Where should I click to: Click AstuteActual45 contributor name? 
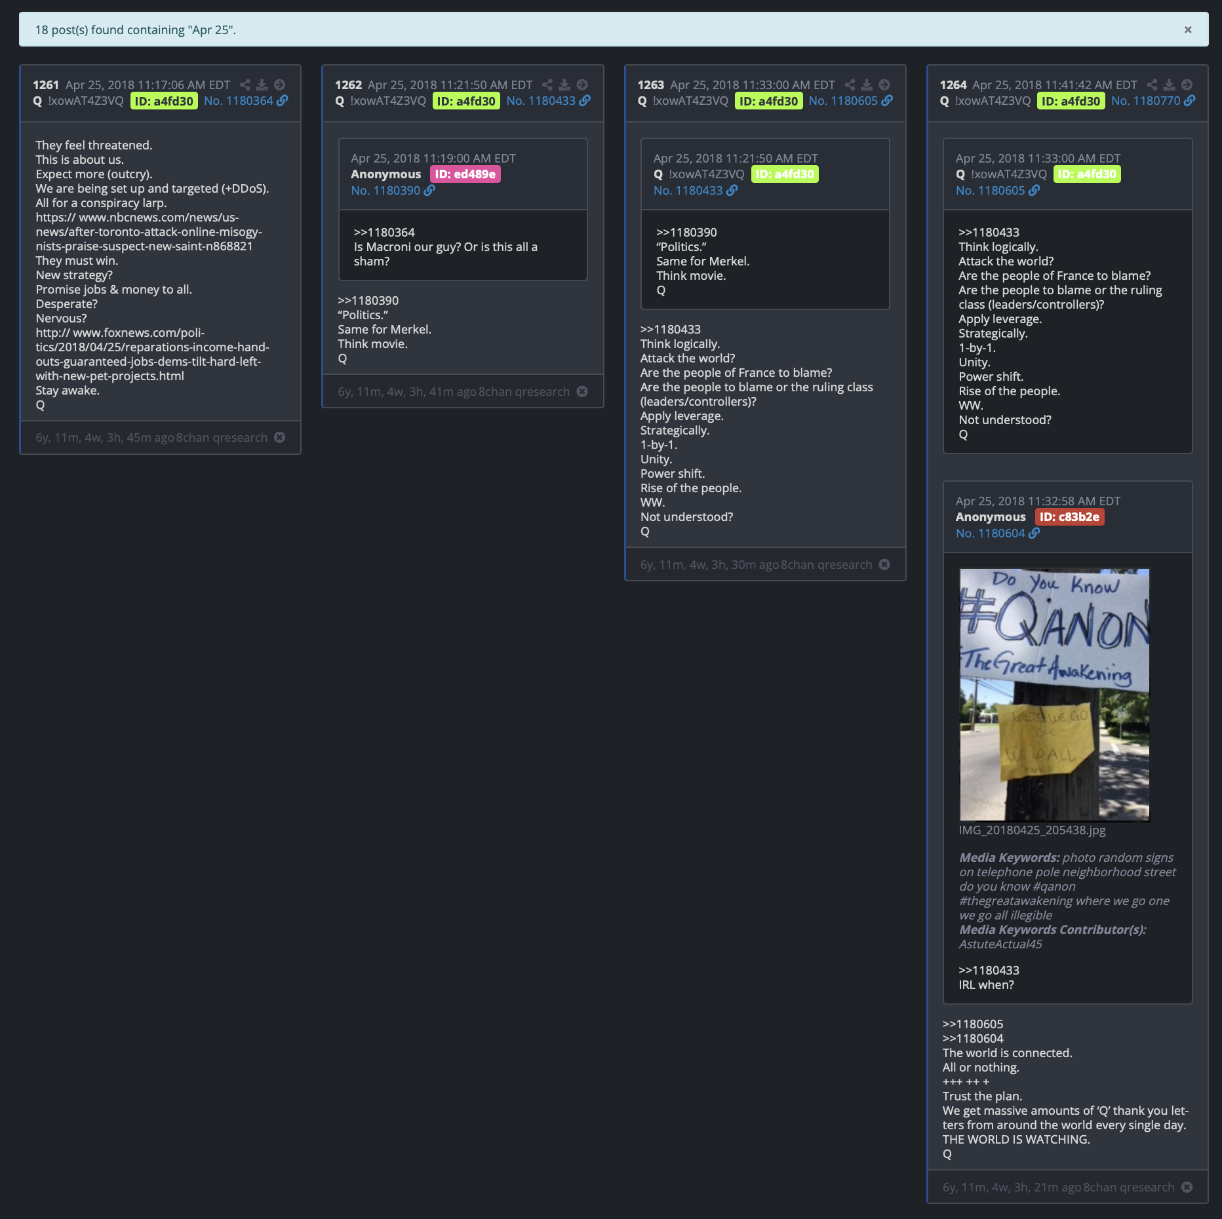pyautogui.click(x=1000, y=944)
